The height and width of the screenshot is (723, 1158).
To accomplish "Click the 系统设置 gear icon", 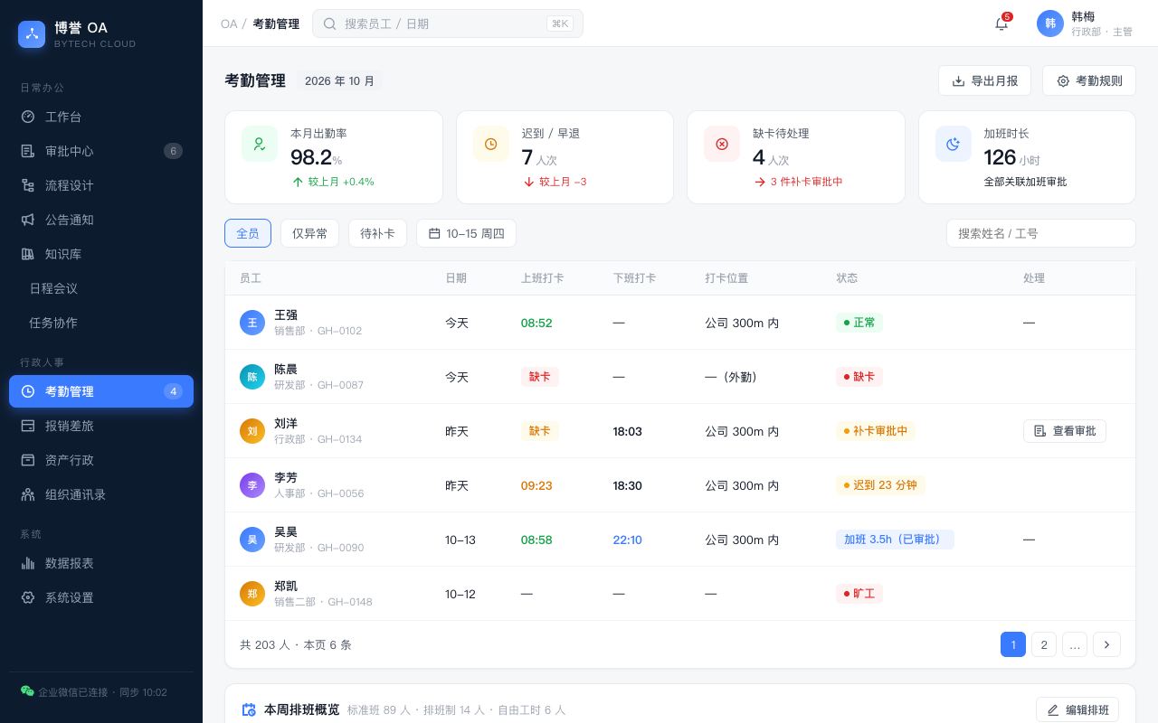I will (x=28, y=597).
